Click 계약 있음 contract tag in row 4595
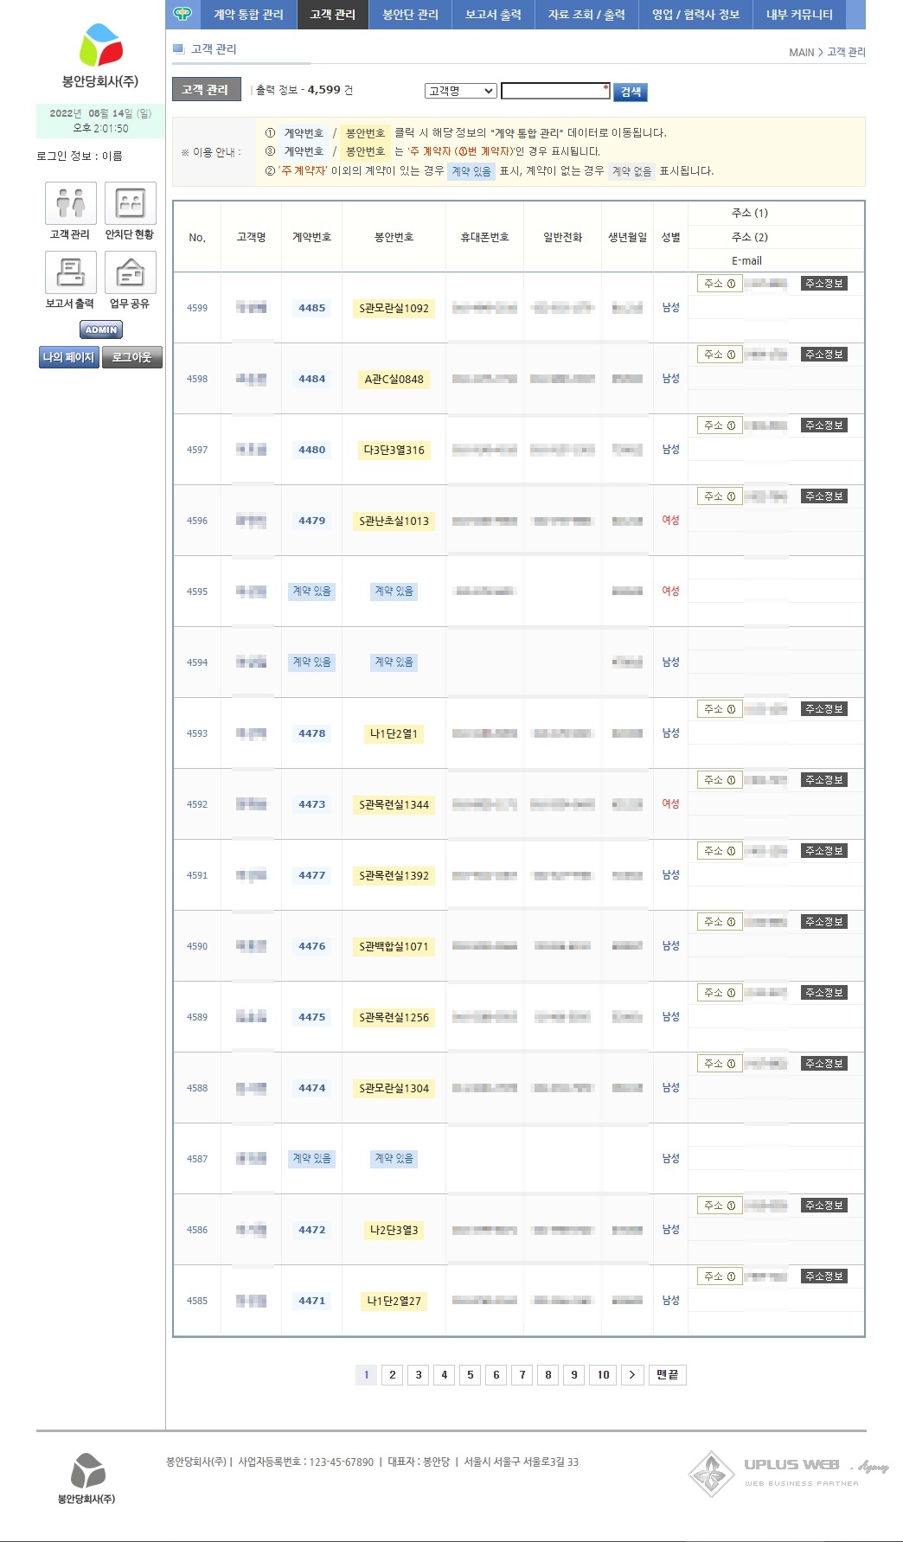Viewport: 903px width, 1542px height. (311, 592)
